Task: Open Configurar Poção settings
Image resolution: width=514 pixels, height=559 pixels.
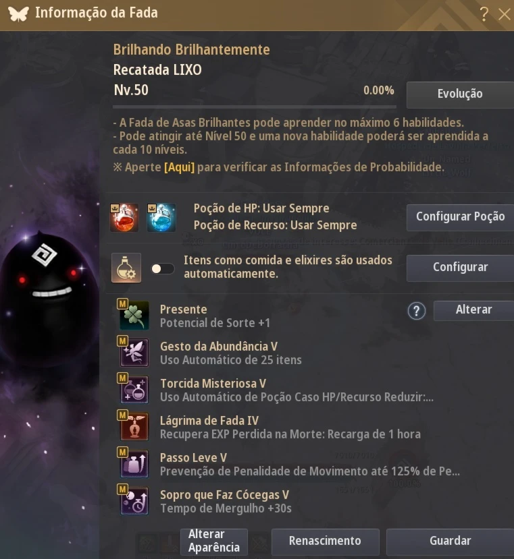Action: coord(460,217)
